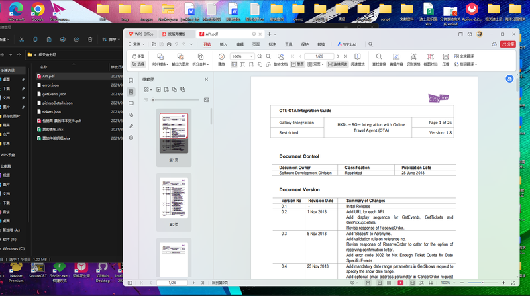Click the print icon in quick access
This screenshot has width=530, height=296.
coord(169,44)
